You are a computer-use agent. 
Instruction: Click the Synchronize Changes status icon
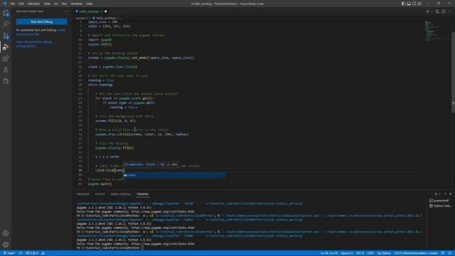coord(21,253)
